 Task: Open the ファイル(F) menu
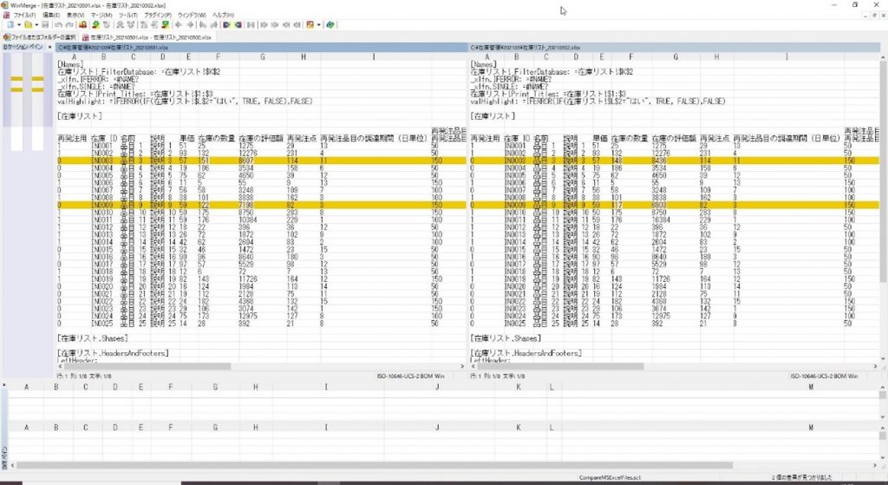coord(24,15)
